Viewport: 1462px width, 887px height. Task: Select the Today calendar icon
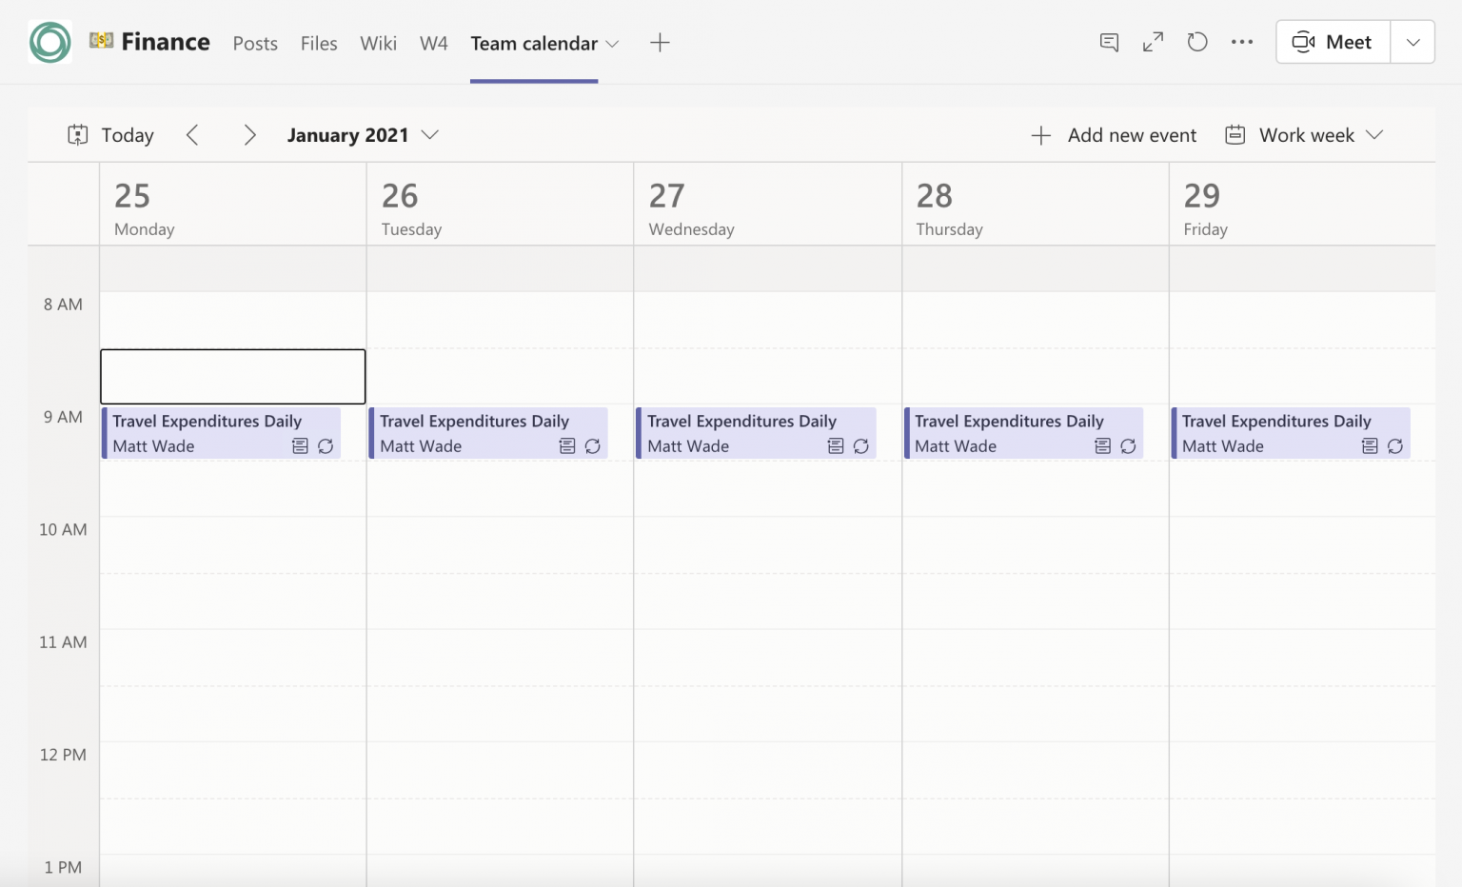79,134
